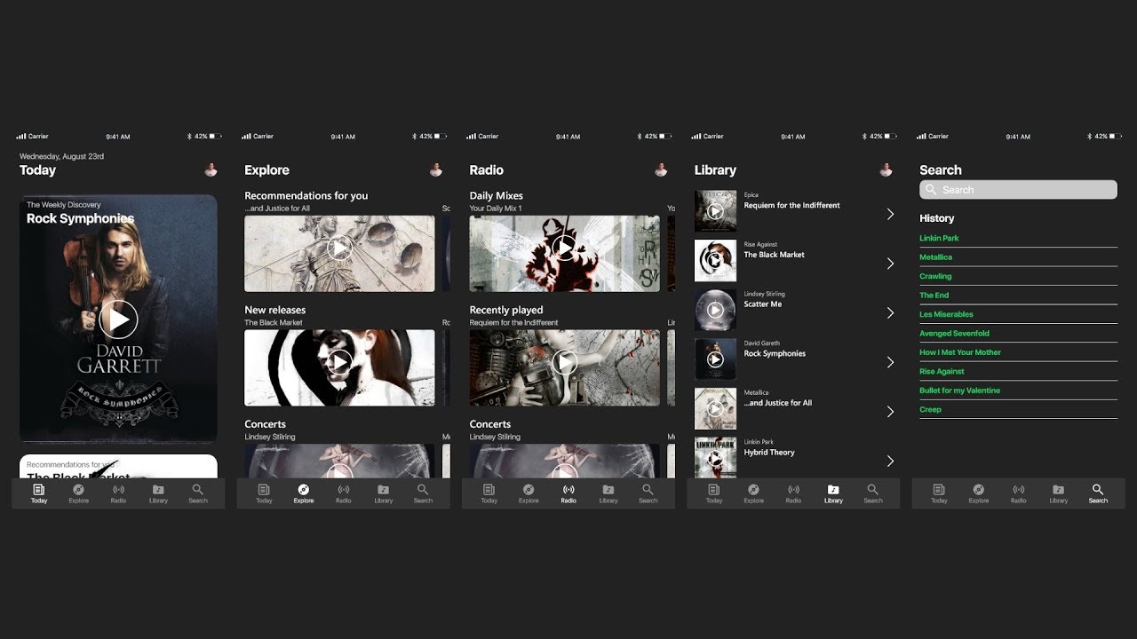Open the chevron beside Scatter Me
Viewport: 1137px width, 639px height.
pyautogui.click(x=890, y=312)
